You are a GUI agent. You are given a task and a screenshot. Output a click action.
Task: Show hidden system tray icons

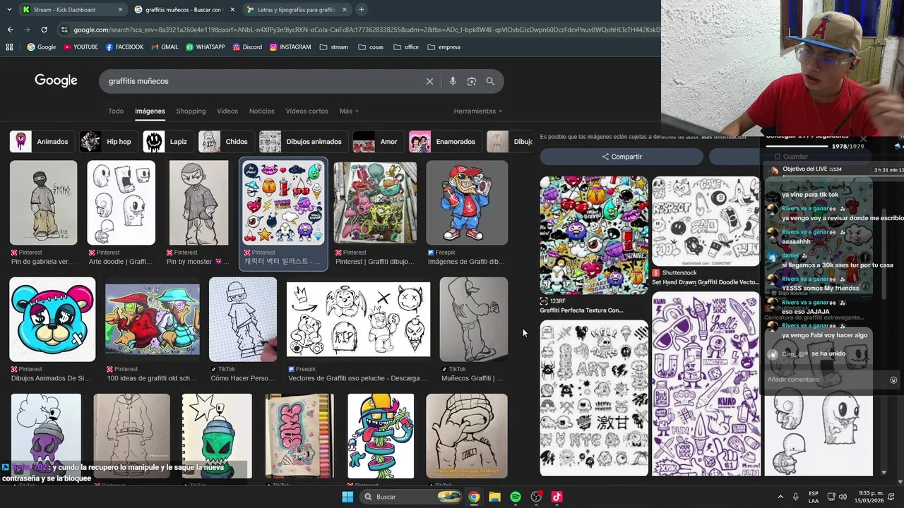pyautogui.click(x=780, y=497)
